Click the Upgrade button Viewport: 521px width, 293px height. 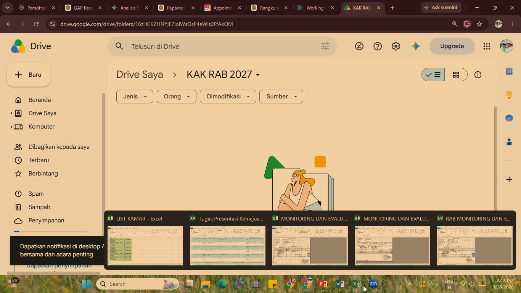click(452, 46)
